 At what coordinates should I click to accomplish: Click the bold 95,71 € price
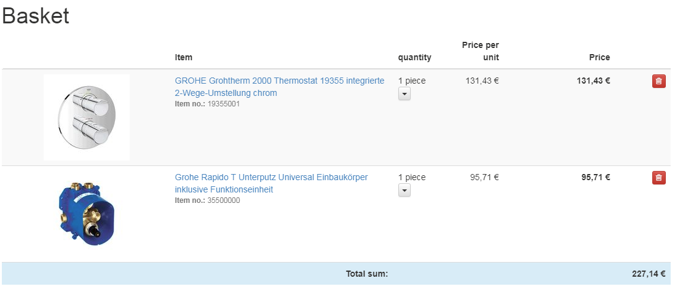(x=596, y=177)
